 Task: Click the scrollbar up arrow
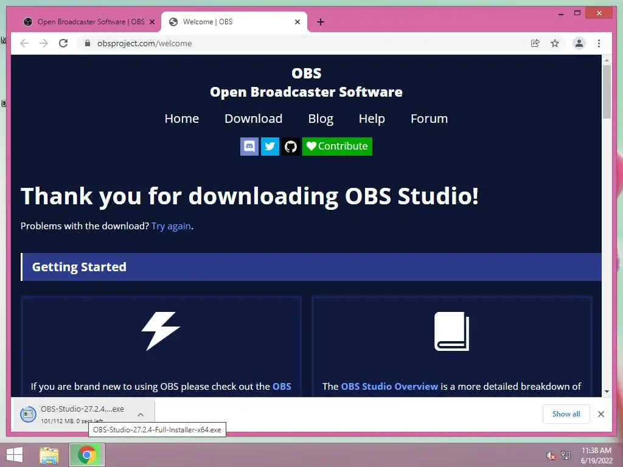(x=607, y=60)
